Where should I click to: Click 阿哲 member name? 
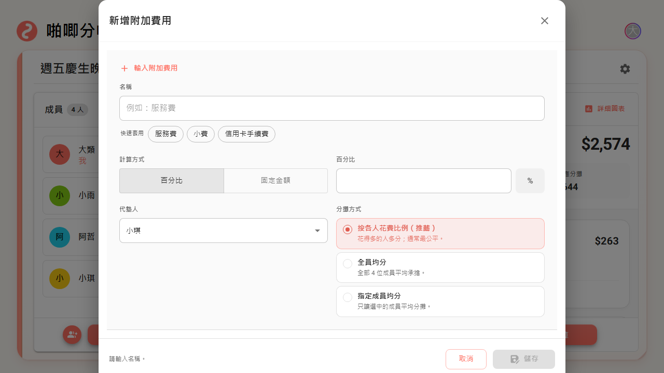click(87, 237)
